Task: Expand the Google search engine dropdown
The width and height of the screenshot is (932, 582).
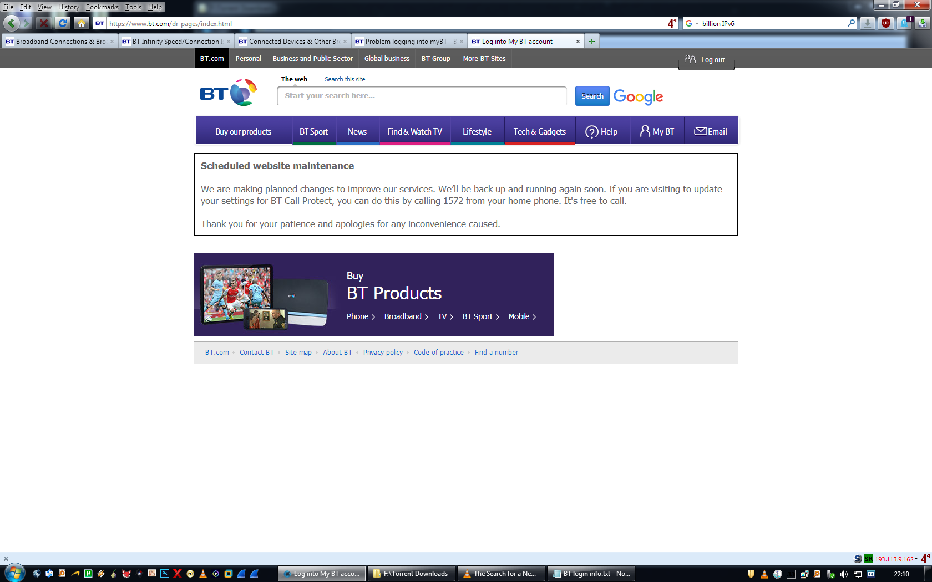Action: (692, 23)
